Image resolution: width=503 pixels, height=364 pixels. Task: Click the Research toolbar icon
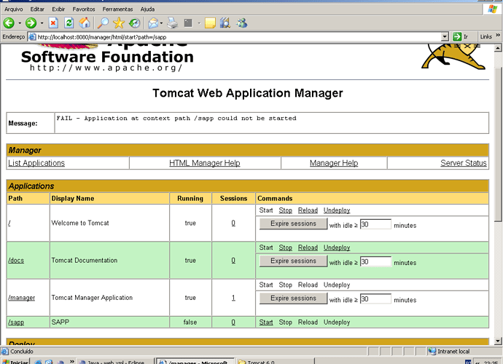pos(225,23)
